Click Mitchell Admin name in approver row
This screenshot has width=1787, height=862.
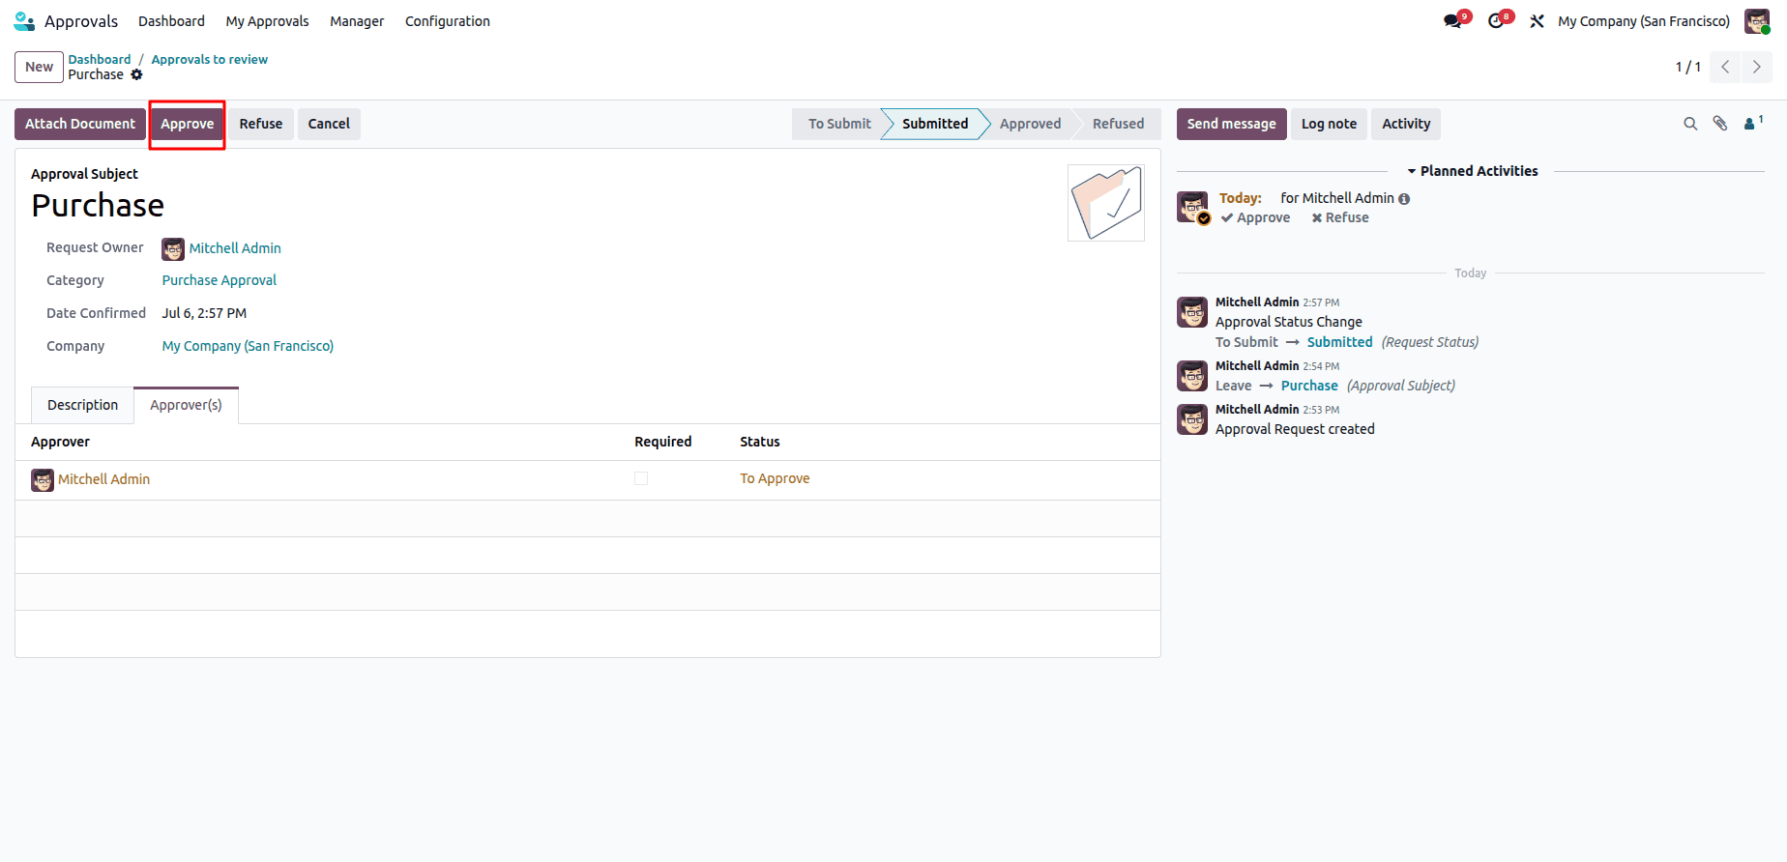[x=103, y=479]
